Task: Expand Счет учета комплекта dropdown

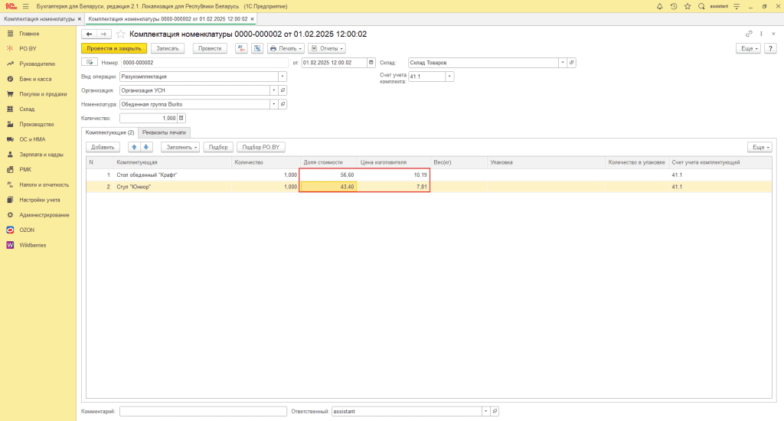Action: point(449,77)
